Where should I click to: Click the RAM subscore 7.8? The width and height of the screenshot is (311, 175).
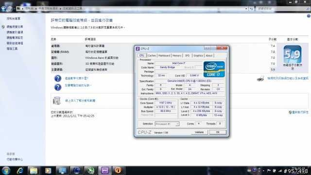point(273,52)
